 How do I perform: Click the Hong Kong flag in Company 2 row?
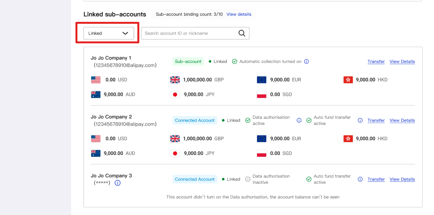tap(348, 138)
